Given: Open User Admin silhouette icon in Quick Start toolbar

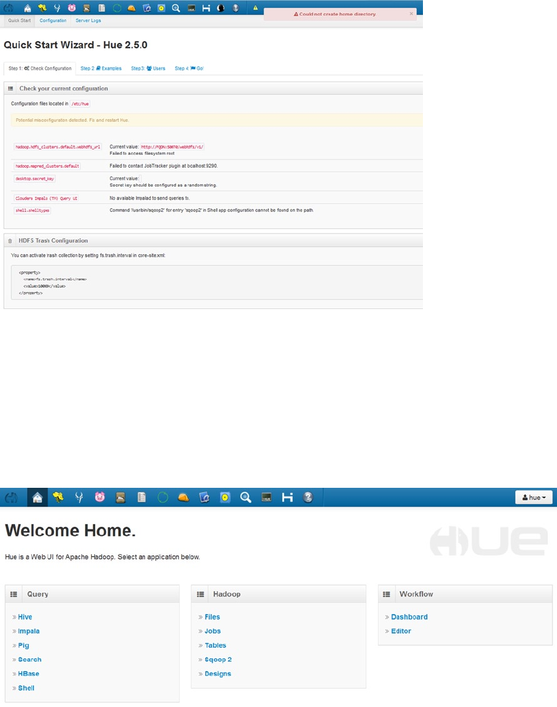Looking at the screenshot, I should [221, 8].
